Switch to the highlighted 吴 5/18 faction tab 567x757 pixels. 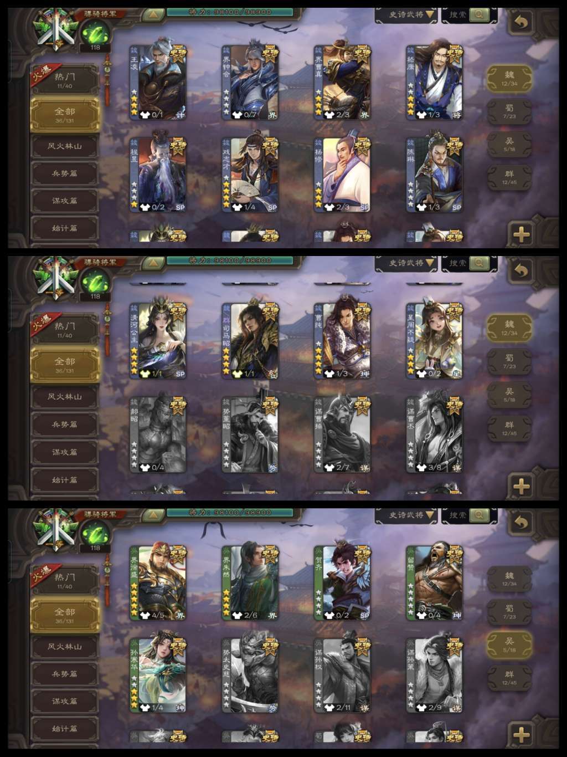tap(509, 644)
